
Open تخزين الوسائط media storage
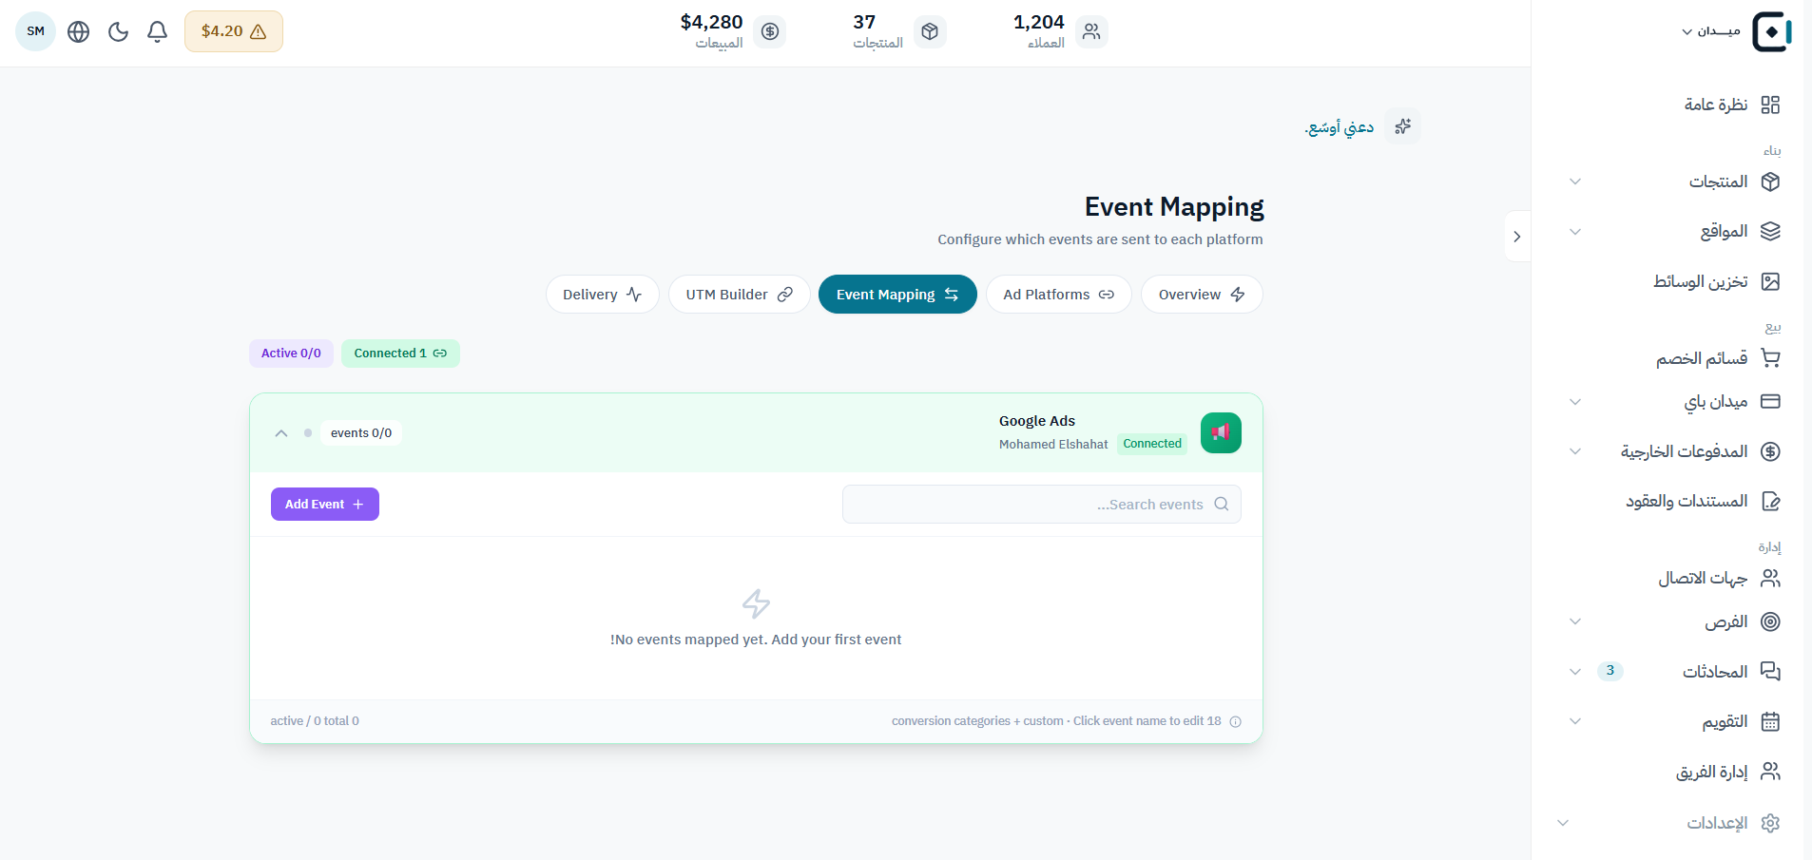click(x=1717, y=281)
